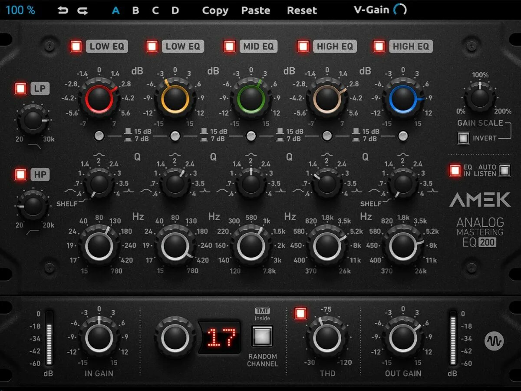
Task: Open the 100 % zoom scale setting
Action: point(20,10)
